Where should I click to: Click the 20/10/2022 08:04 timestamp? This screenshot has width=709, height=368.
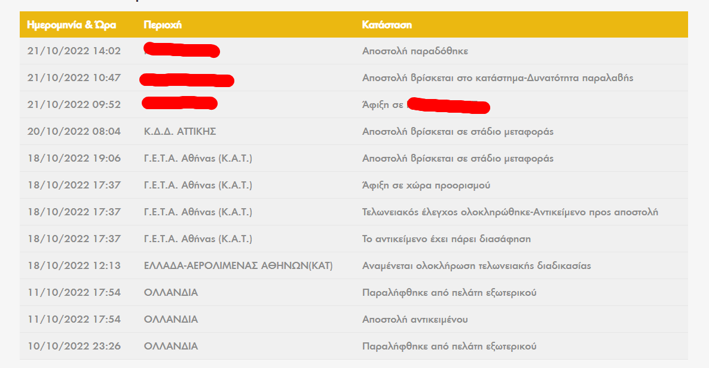pos(74,132)
